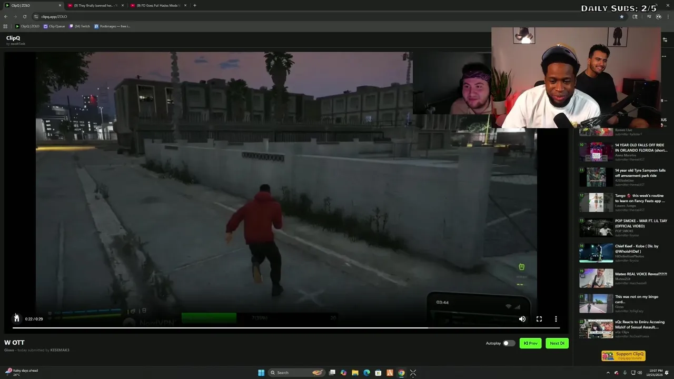This screenshot has width=674, height=379.
Task: Open the browser extensions puzzle icon
Action: pyautogui.click(x=635, y=16)
